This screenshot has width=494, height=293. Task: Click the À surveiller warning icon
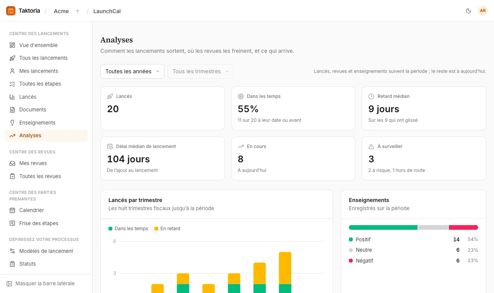point(371,146)
